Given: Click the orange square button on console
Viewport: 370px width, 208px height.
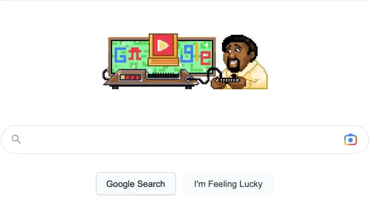Looking at the screenshot, I should (x=123, y=77).
